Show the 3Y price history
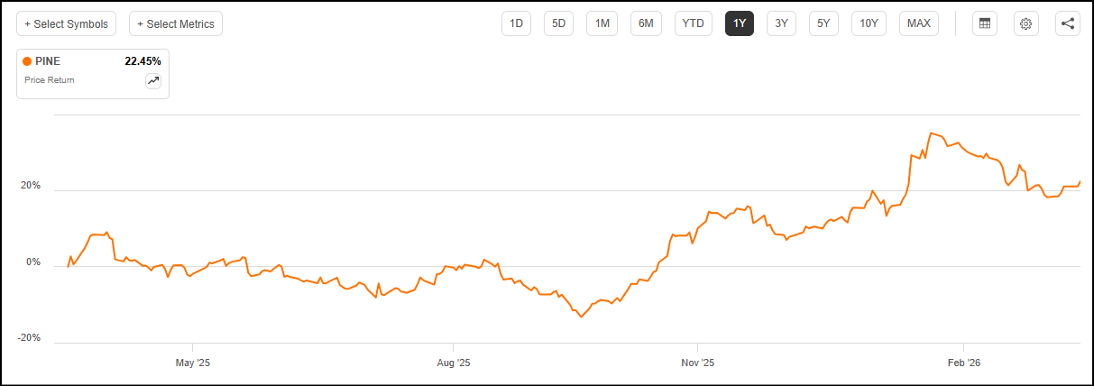Image resolution: width=1094 pixels, height=386 pixels. (781, 23)
